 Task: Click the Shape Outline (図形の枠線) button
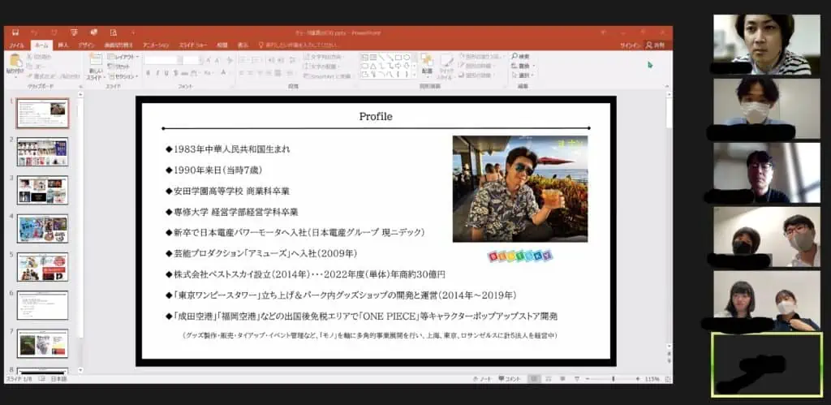(x=476, y=66)
